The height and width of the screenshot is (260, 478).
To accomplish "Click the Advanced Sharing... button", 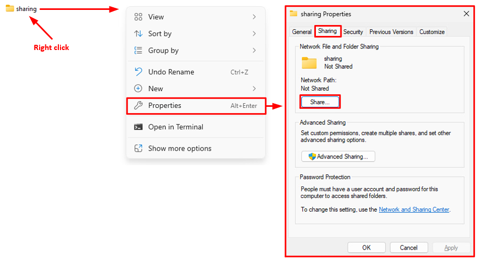I will point(338,156).
